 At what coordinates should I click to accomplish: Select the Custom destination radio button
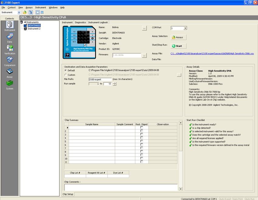(x=66, y=75)
